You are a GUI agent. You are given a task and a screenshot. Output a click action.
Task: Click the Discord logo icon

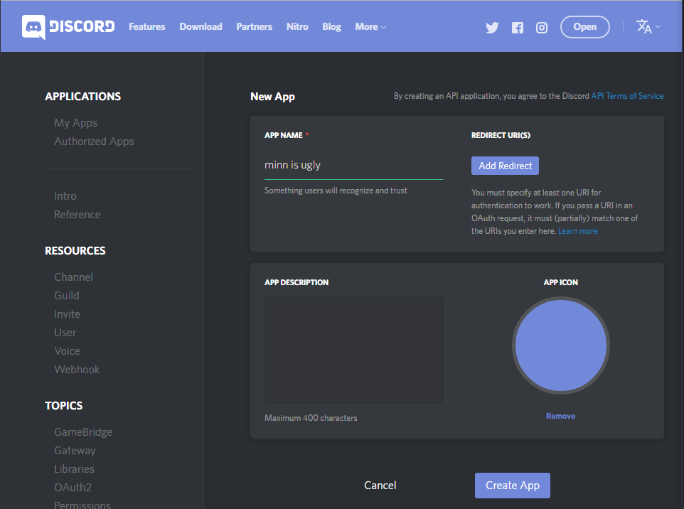[33, 27]
